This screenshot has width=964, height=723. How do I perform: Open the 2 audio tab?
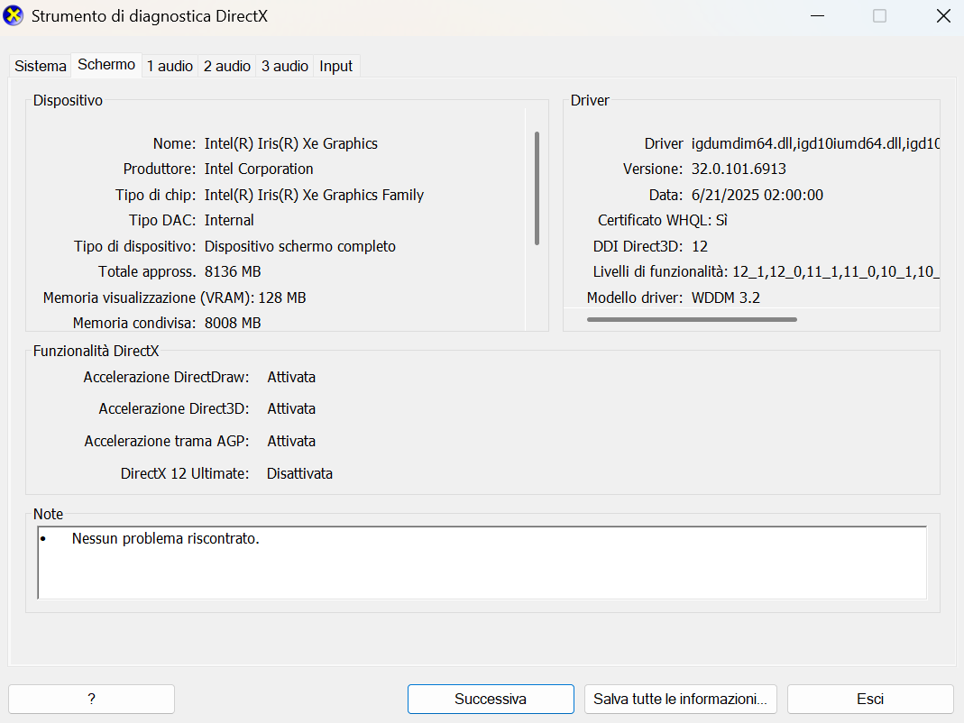[227, 66]
